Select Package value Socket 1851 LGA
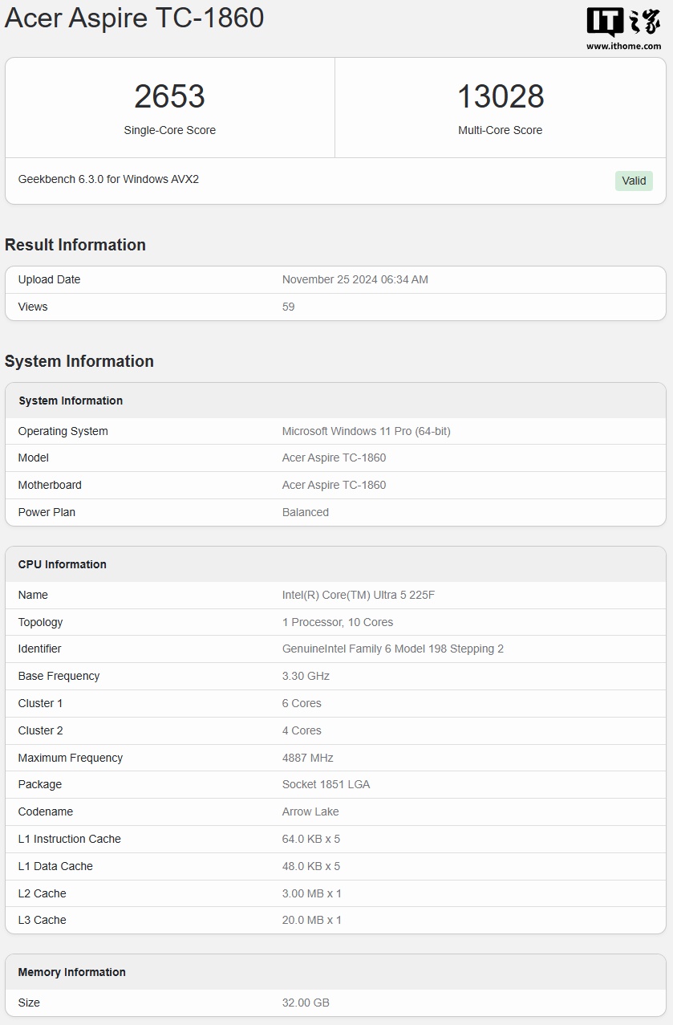Viewport: 673px width, 1025px height. 326,784
